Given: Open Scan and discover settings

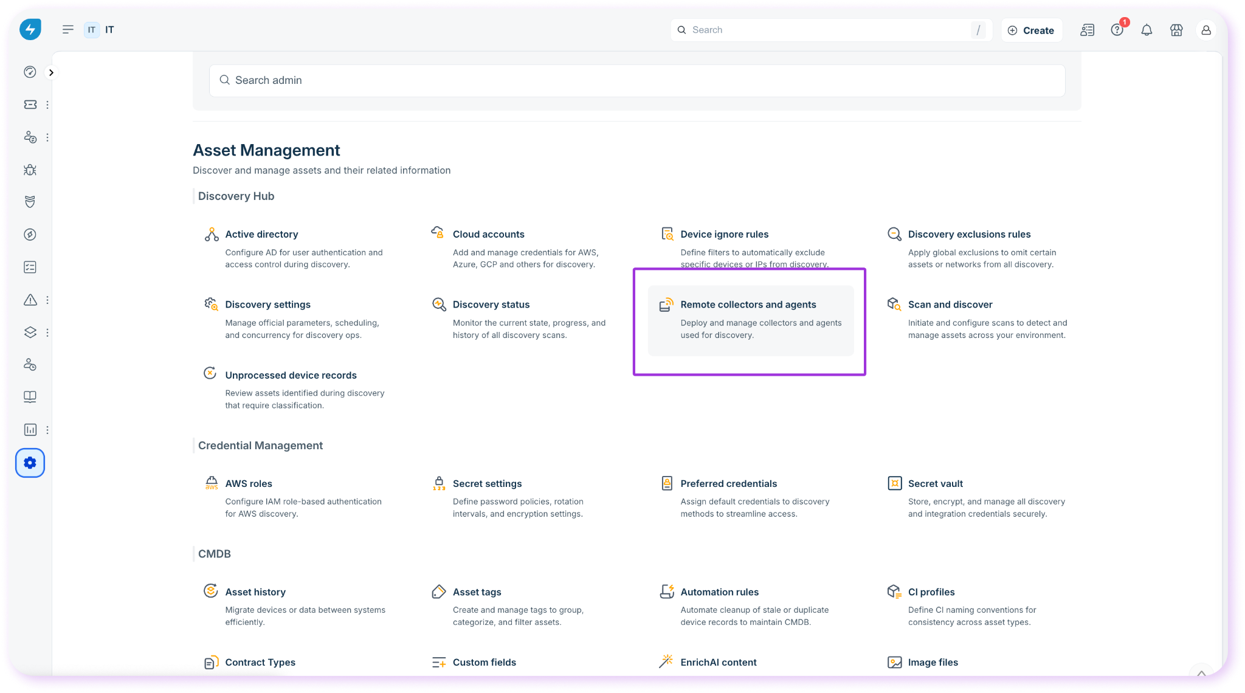Looking at the screenshot, I should [x=950, y=305].
